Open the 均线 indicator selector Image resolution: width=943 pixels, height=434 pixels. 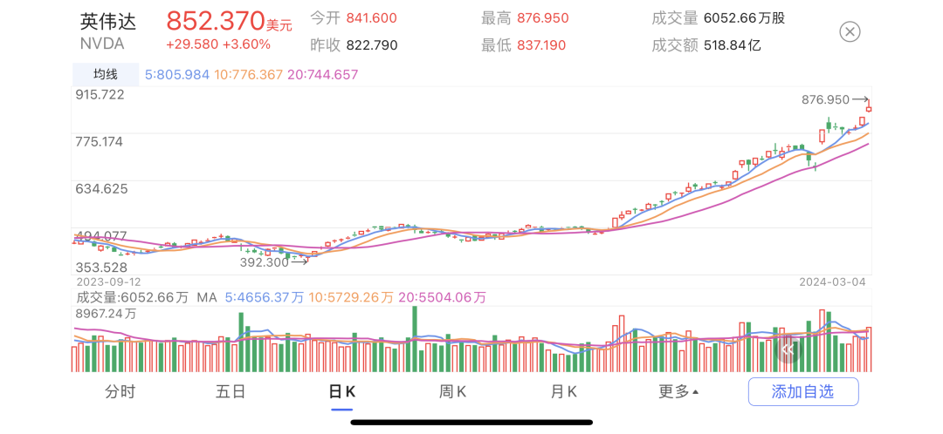(x=106, y=75)
